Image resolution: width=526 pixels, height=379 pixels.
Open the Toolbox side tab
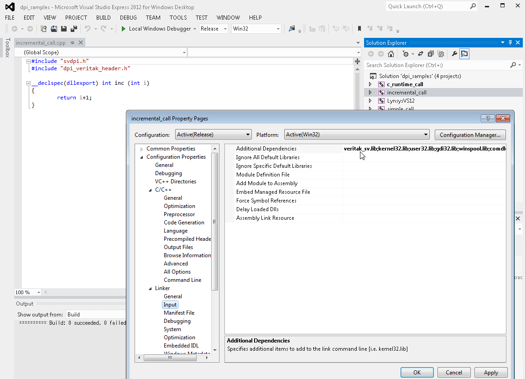7,47
